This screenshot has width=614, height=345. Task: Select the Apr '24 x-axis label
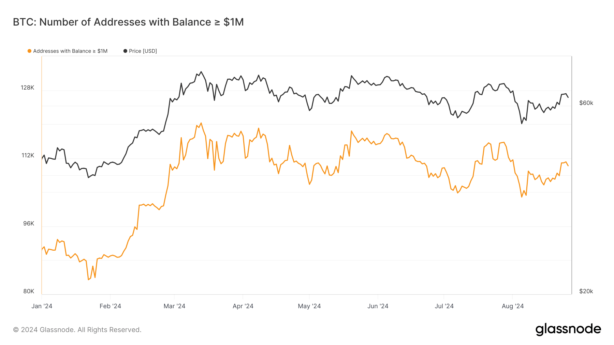coord(243,306)
